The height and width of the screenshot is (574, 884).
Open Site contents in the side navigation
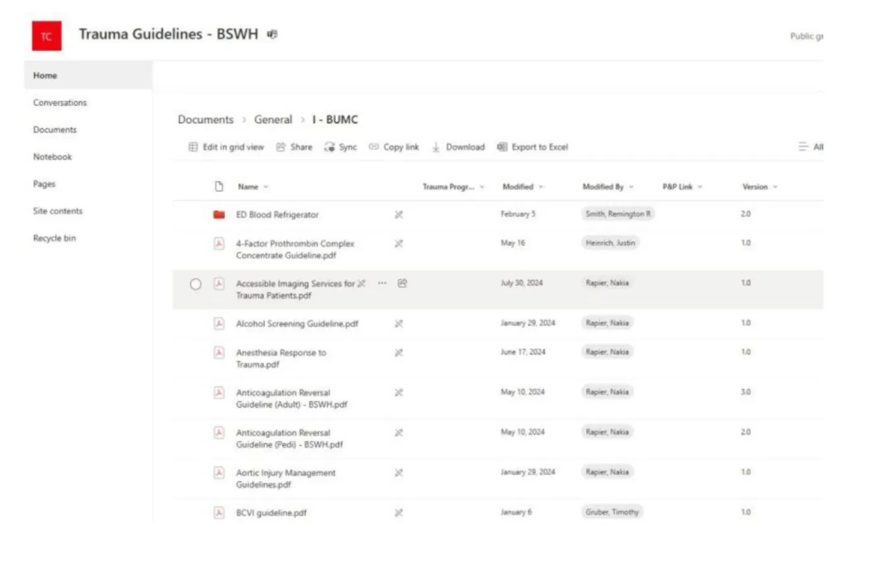click(57, 211)
